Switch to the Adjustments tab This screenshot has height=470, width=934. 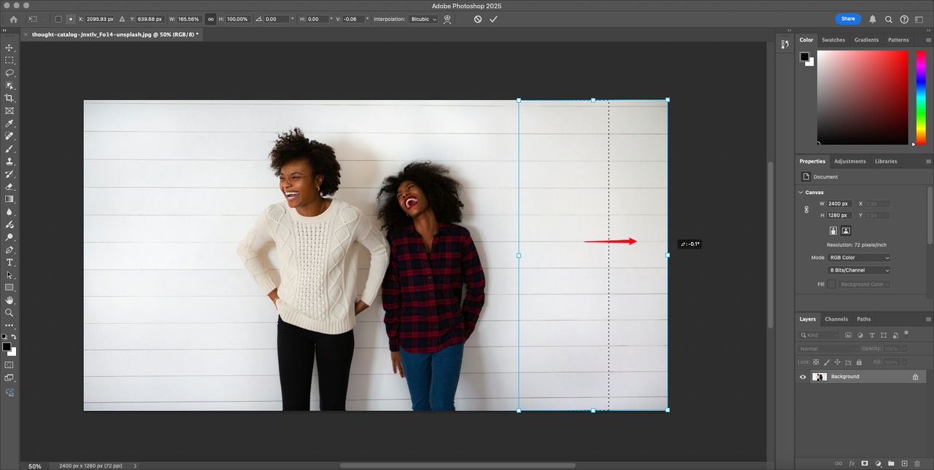click(x=850, y=161)
